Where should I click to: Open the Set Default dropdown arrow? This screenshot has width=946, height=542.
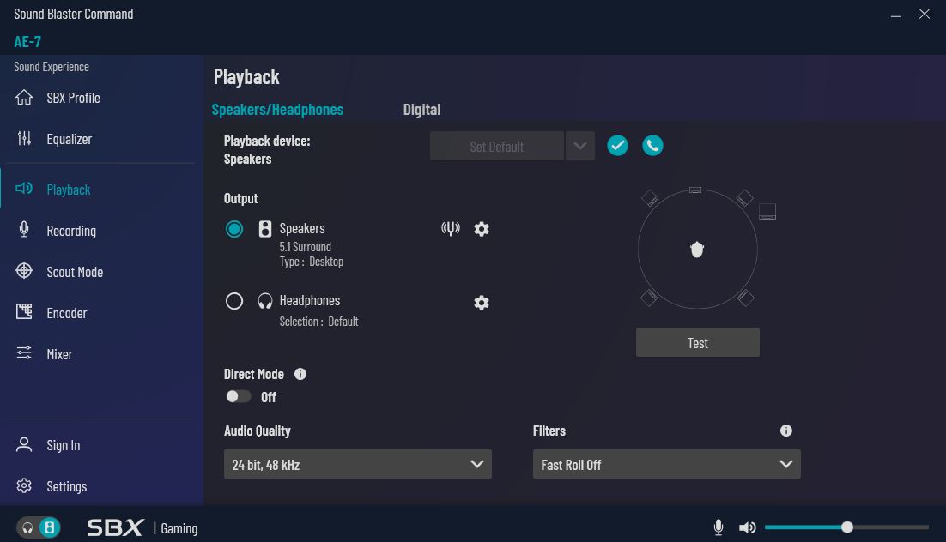pyautogui.click(x=579, y=146)
